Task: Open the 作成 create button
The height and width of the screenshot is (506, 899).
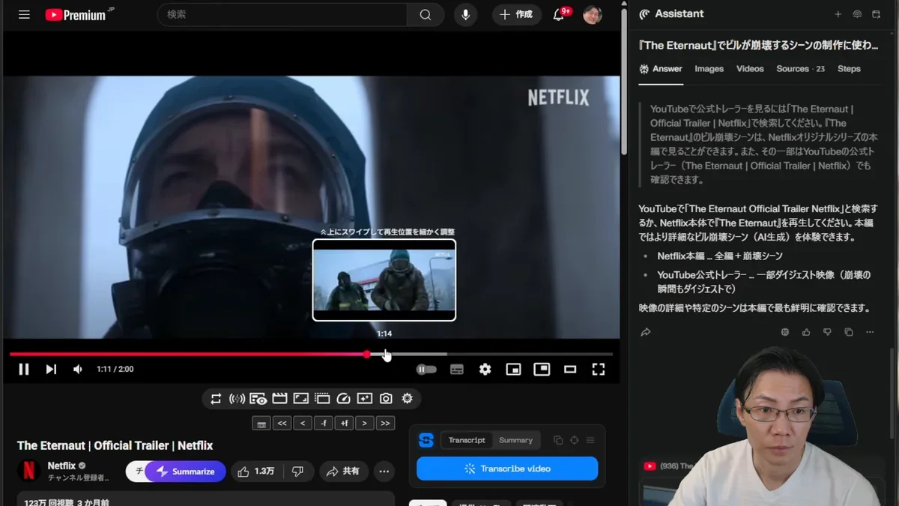Action: pyautogui.click(x=517, y=15)
